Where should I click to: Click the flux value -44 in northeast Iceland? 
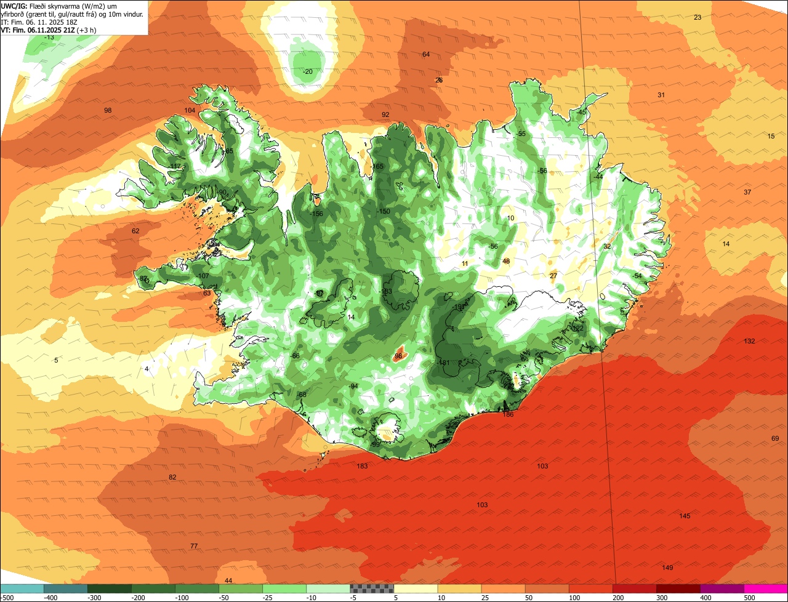click(598, 177)
